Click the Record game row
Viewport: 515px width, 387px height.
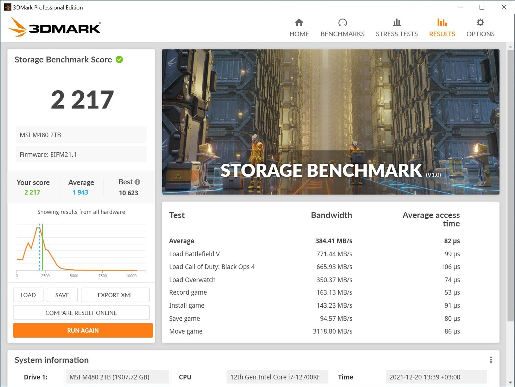coord(314,292)
